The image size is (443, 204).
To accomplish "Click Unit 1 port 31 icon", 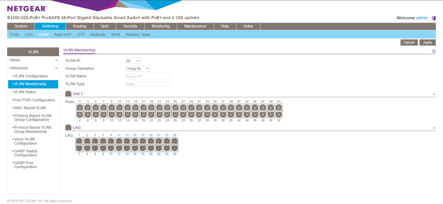I will [200, 108].
